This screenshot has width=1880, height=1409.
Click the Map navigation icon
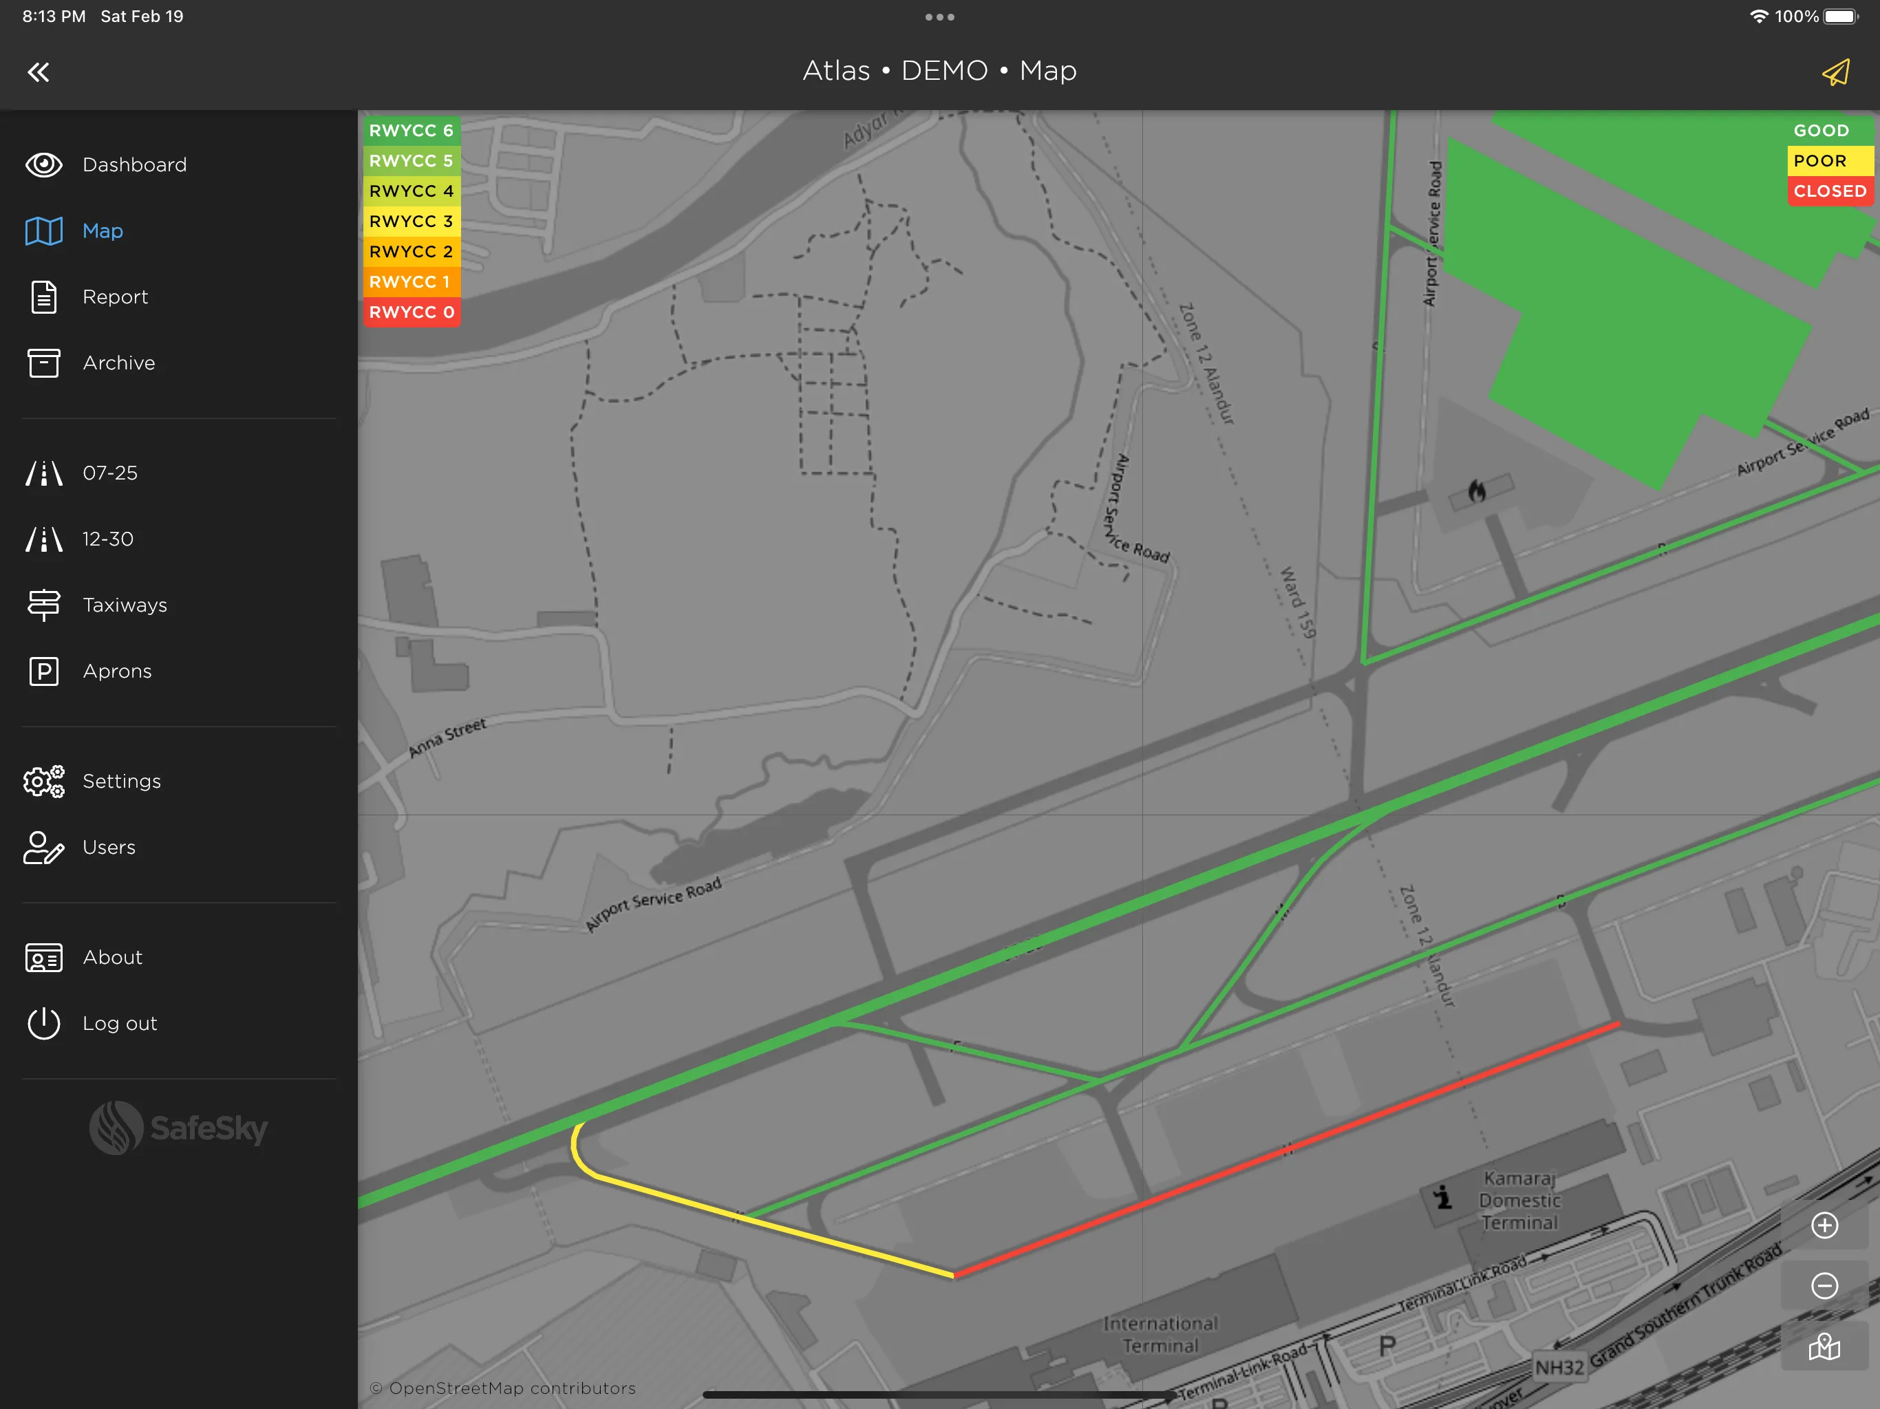(43, 229)
